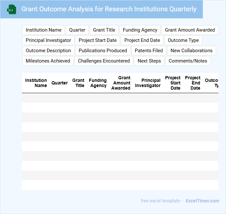Select the Grant Title tag

click(x=104, y=30)
